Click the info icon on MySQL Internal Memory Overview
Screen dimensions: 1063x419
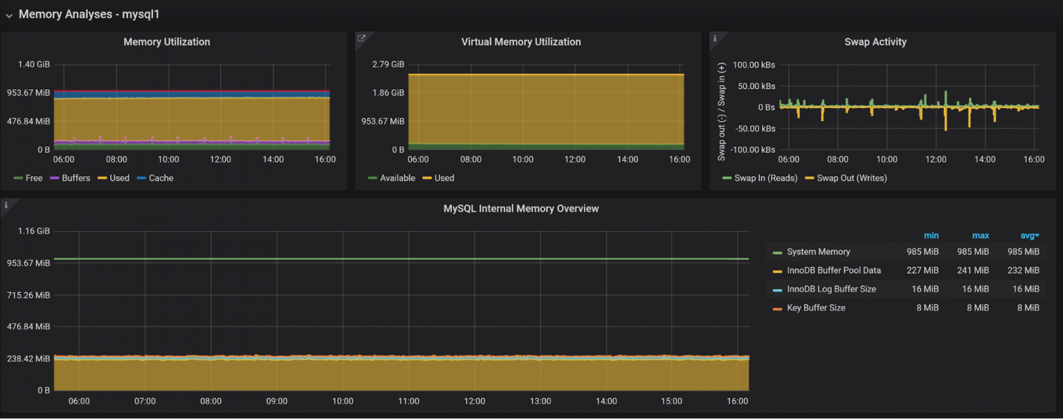(6, 203)
